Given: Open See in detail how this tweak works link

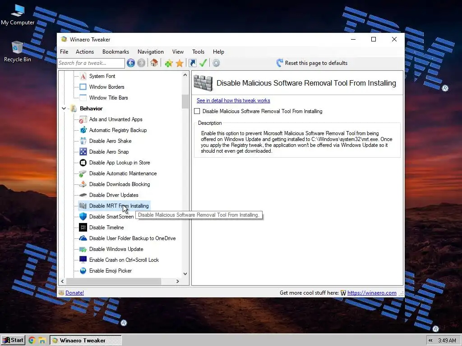Looking at the screenshot, I should [233, 100].
